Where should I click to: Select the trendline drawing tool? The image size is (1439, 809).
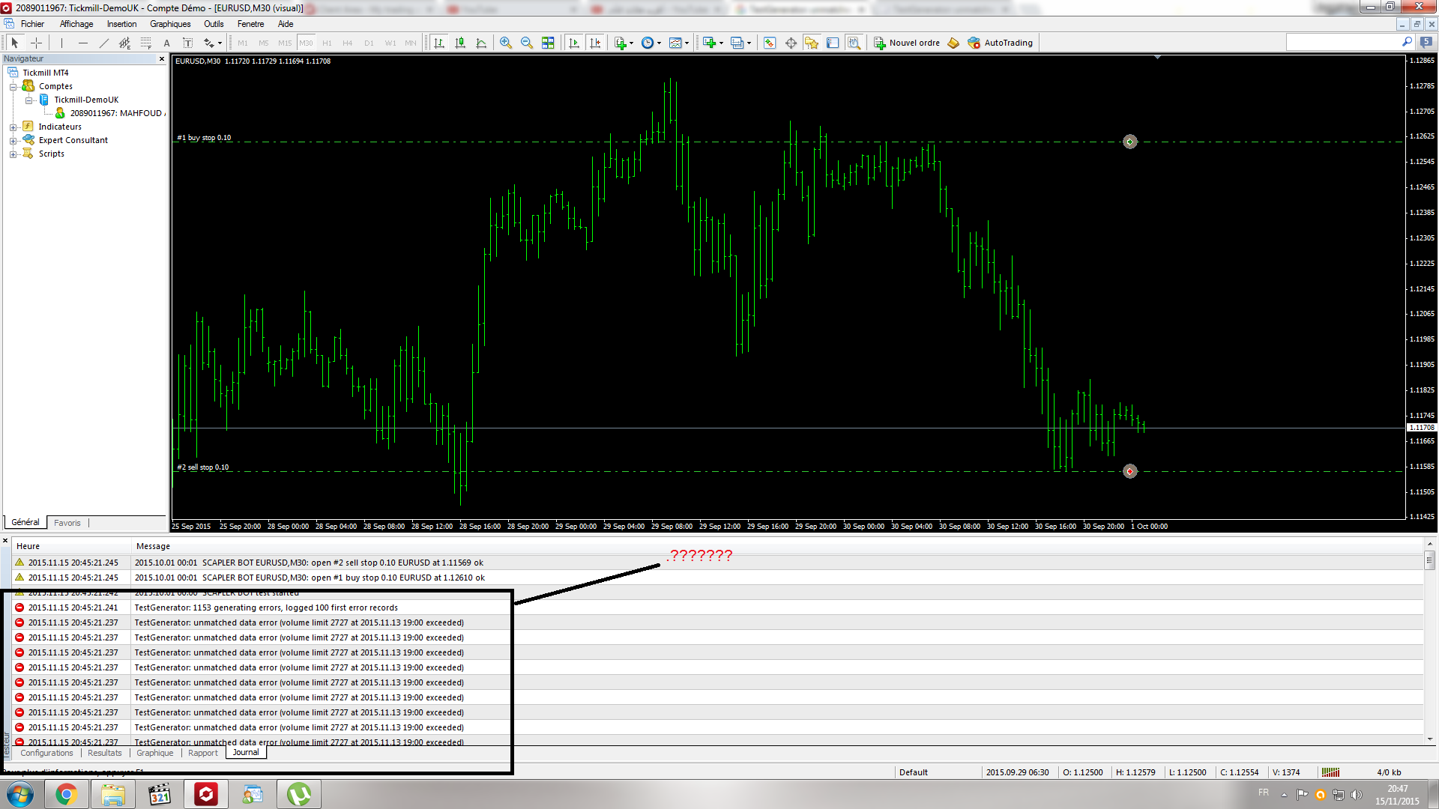point(104,43)
